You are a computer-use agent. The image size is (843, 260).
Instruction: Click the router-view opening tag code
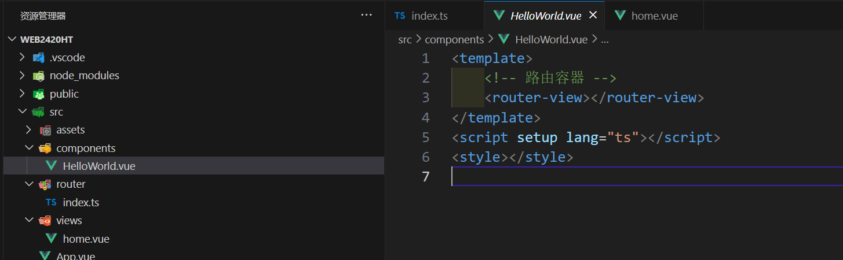click(537, 98)
